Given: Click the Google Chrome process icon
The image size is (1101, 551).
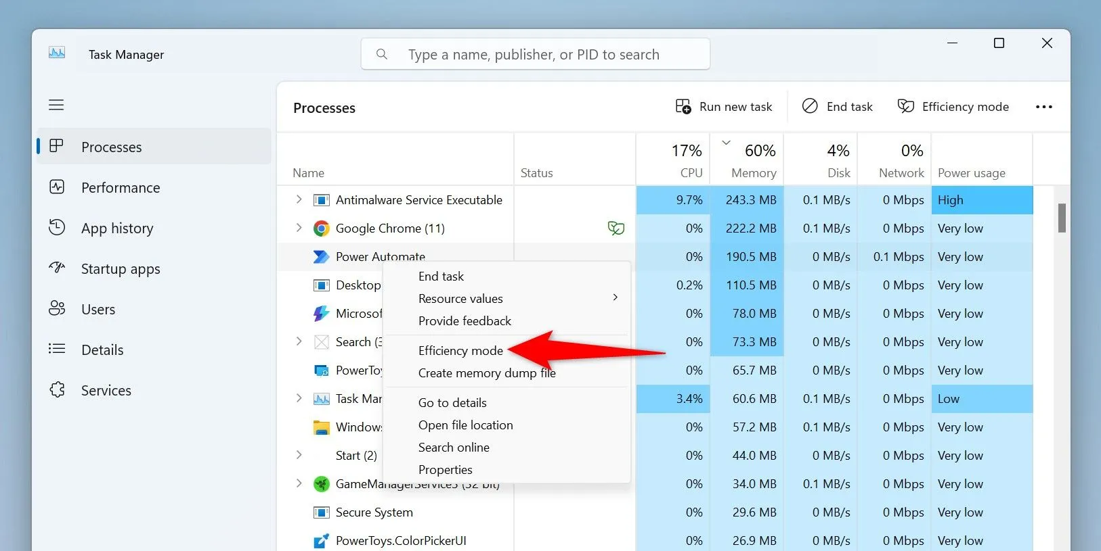Looking at the screenshot, I should tap(321, 229).
